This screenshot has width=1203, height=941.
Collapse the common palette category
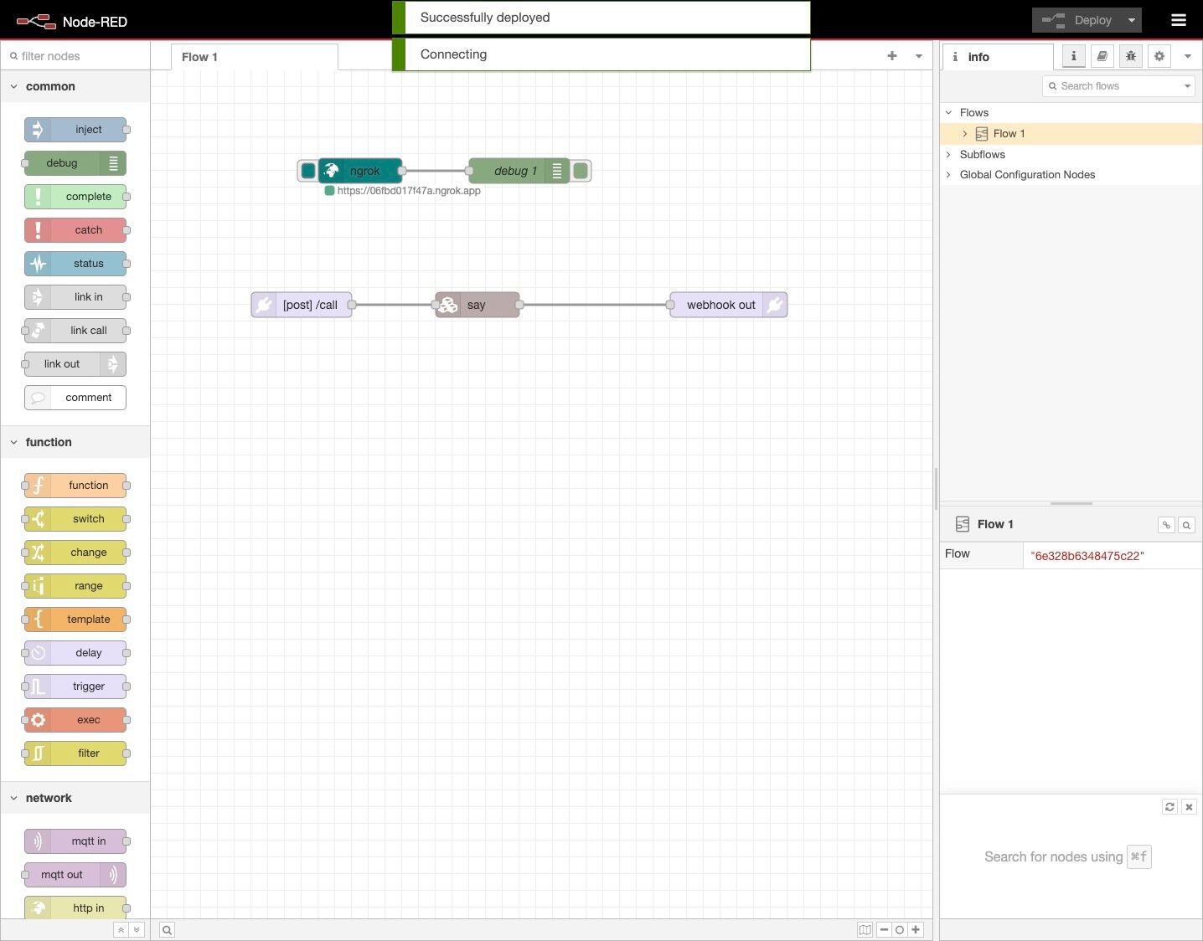tap(14, 86)
